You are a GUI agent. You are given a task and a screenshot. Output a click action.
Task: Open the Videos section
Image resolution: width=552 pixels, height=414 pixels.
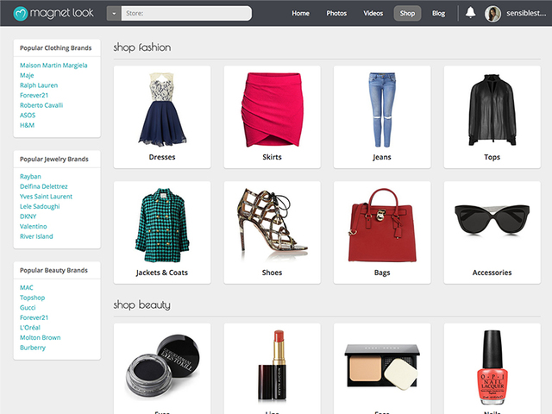[x=373, y=14]
